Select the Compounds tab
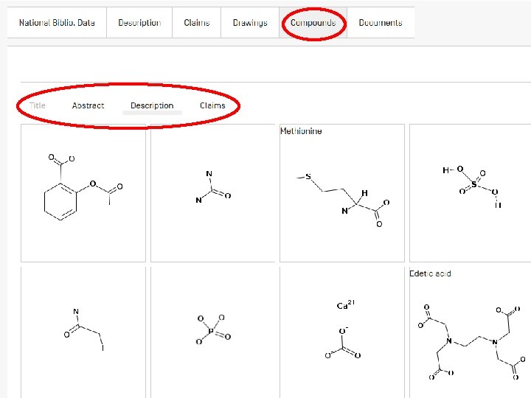531x398 pixels. pos(313,23)
